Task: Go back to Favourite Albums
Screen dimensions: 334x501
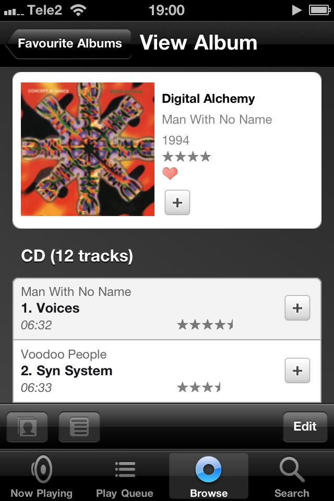Action: (68, 44)
